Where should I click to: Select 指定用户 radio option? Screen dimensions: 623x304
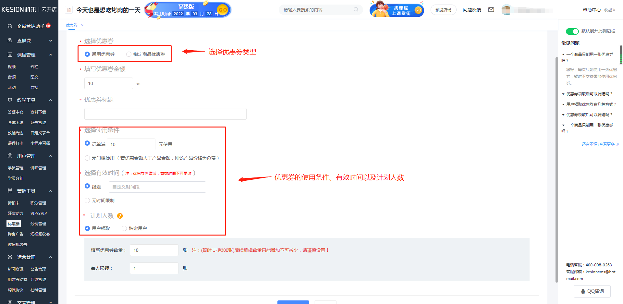click(x=124, y=228)
